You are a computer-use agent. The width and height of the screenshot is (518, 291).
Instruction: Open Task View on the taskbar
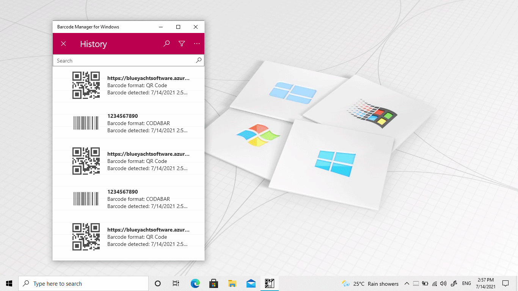point(176,283)
